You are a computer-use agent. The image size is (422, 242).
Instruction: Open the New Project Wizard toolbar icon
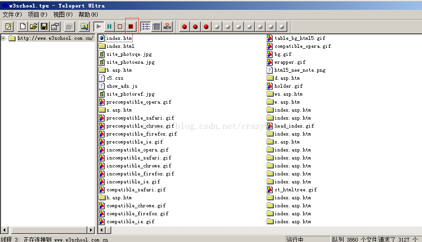pos(8,26)
